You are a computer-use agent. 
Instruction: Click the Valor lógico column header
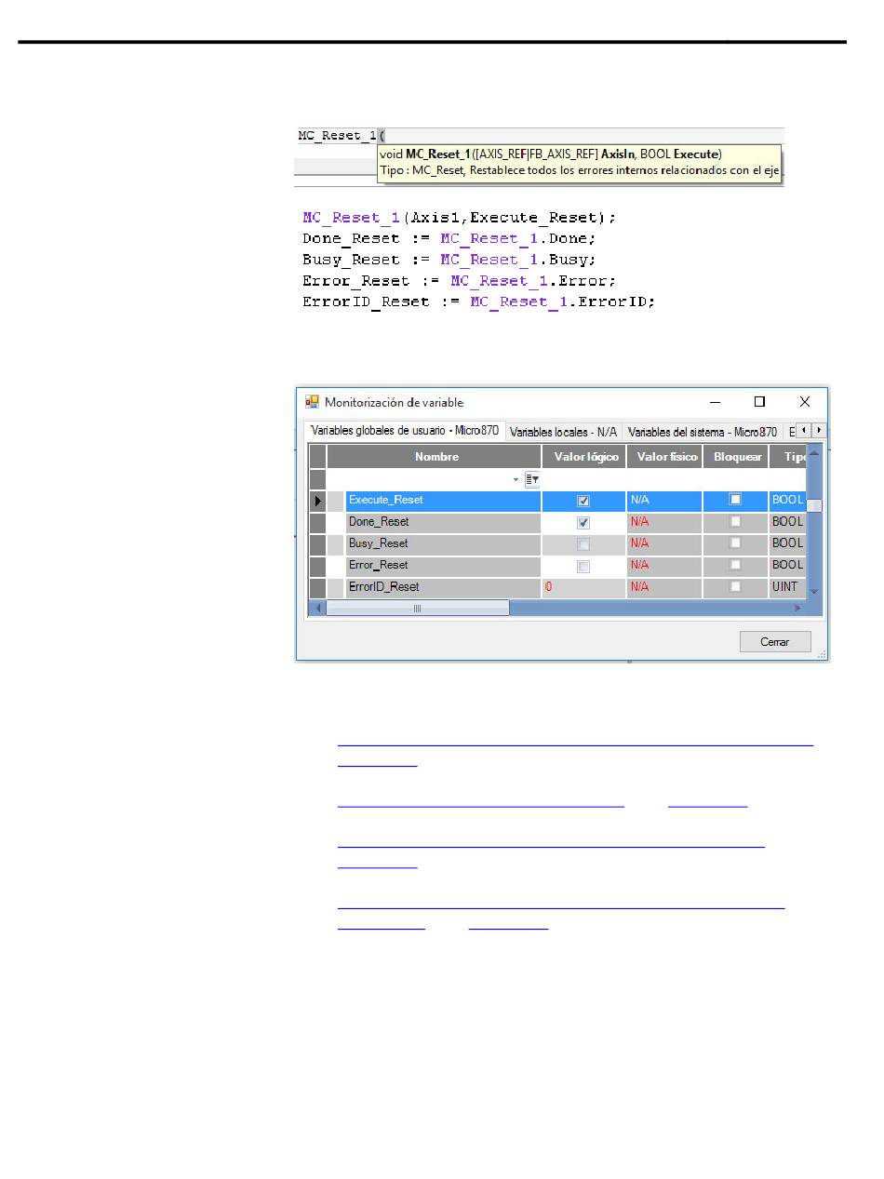point(585,457)
